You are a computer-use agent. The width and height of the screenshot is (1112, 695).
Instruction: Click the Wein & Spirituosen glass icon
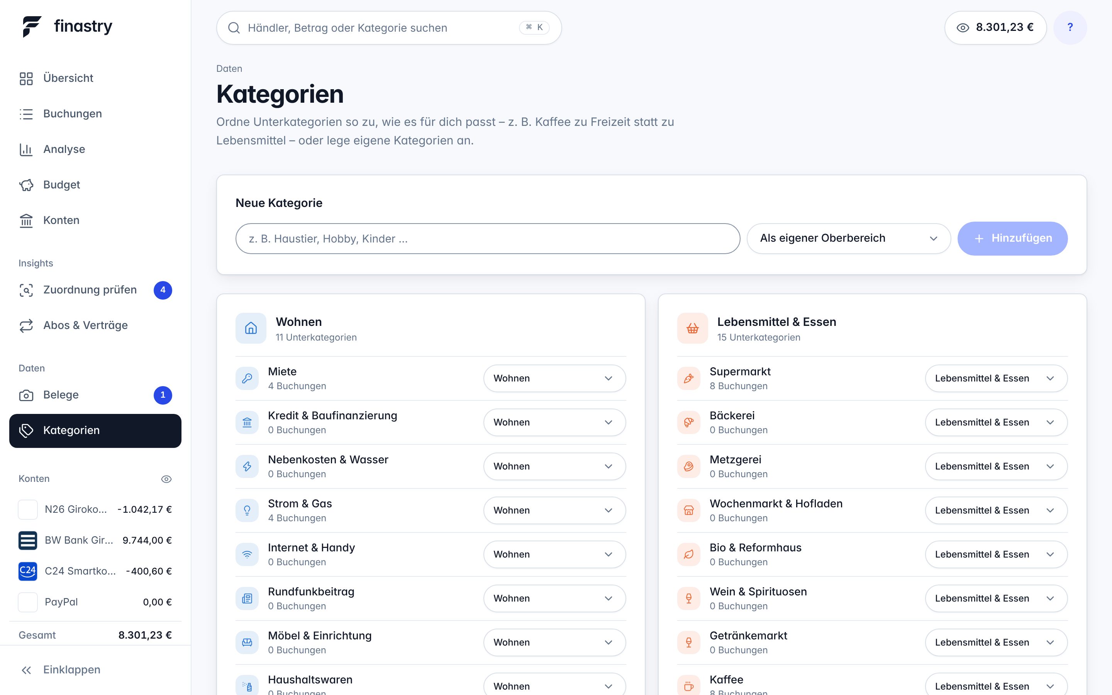pos(689,598)
